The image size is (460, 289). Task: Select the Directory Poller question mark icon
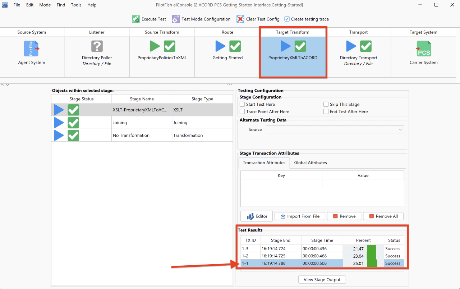pyautogui.click(x=97, y=46)
